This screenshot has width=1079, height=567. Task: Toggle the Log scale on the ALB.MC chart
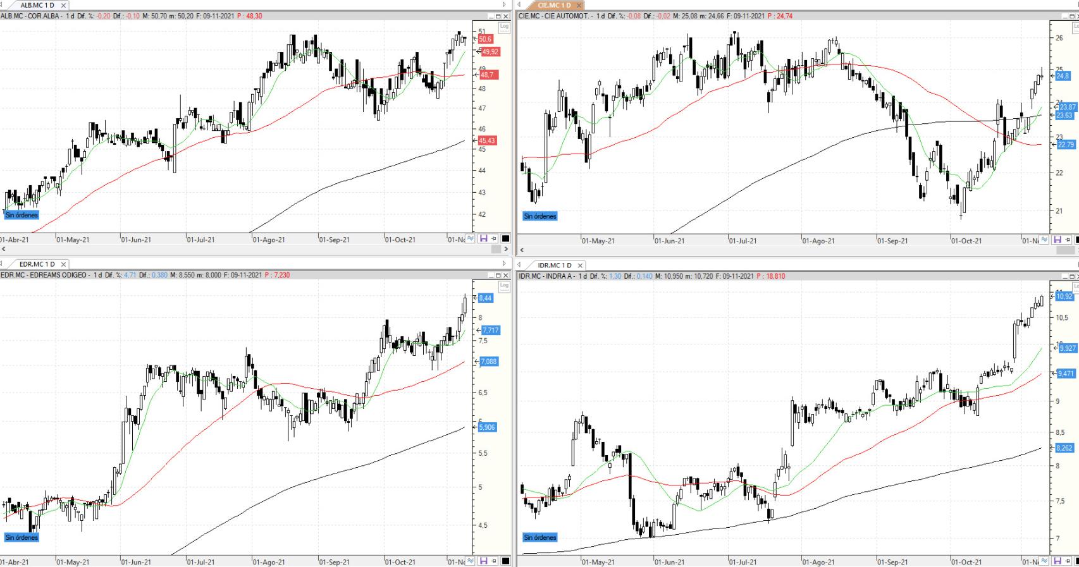[504, 27]
